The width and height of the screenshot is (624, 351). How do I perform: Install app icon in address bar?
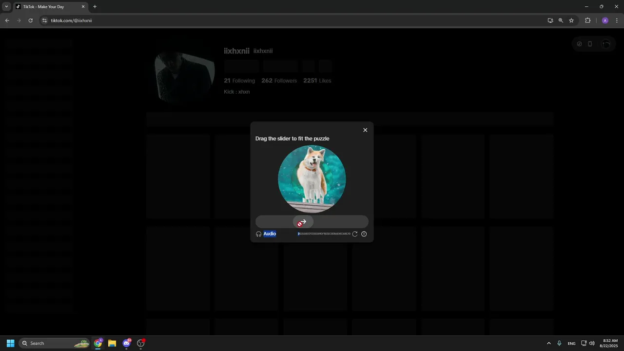[550, 20]
